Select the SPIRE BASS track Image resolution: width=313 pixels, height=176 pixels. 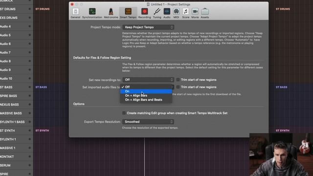click(16, 96)
